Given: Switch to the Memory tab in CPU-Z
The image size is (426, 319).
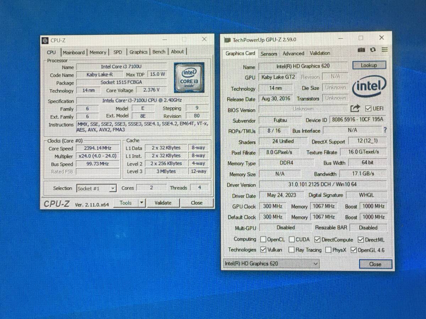Looking at the screenshot, I should point(98,52).
